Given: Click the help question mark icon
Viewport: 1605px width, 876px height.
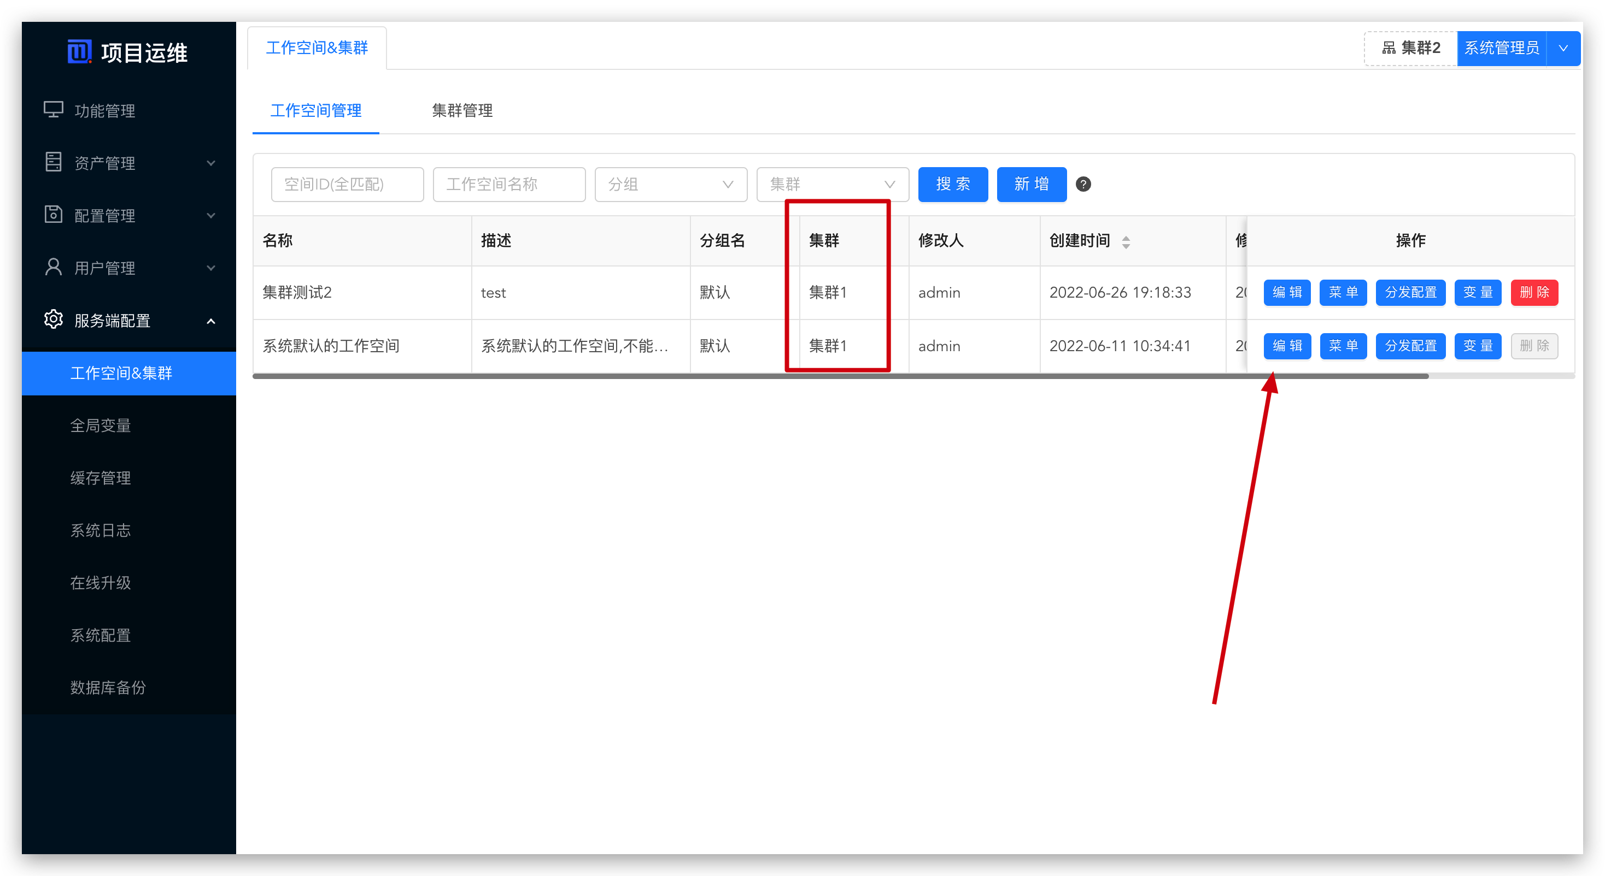Looking at the screenshot, I should [x=1083, y=184].
